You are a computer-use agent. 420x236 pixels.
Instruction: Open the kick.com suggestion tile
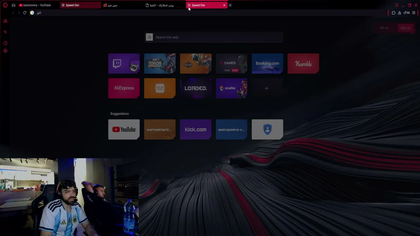tap(196, 129)
